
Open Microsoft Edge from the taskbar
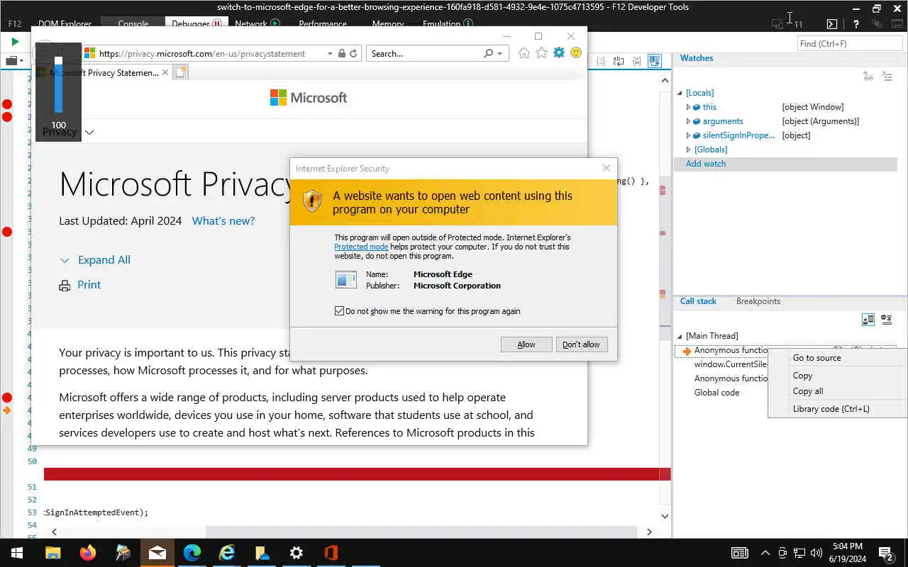pyautogui.click(x=192, y=553)
